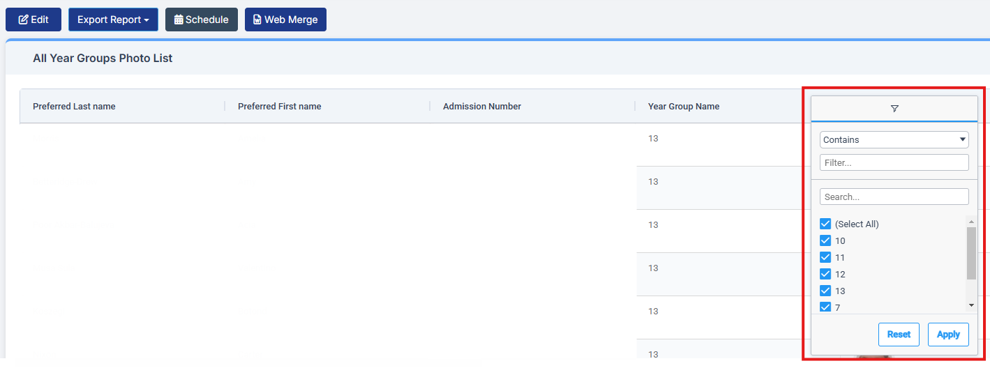Screen dimensions: 990x368
Task: Focus the Search... box in filter panel
Action: click(894, 197)
